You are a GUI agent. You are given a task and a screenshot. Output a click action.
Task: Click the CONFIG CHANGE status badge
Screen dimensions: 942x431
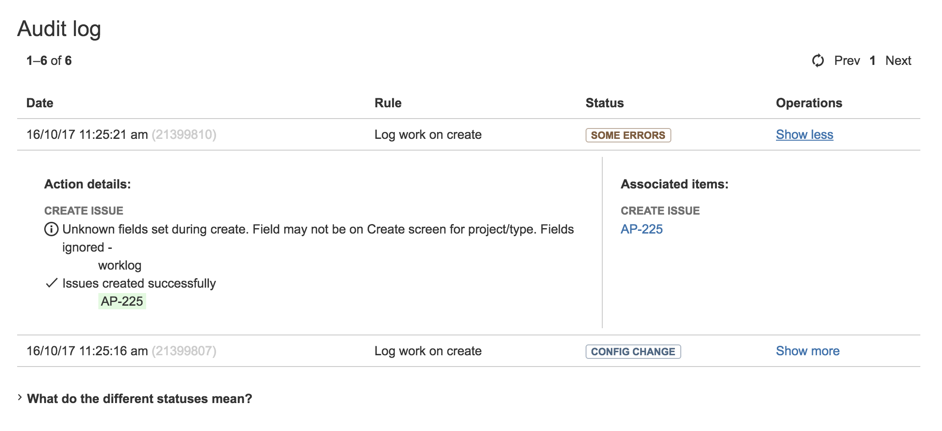pos(633,352)
